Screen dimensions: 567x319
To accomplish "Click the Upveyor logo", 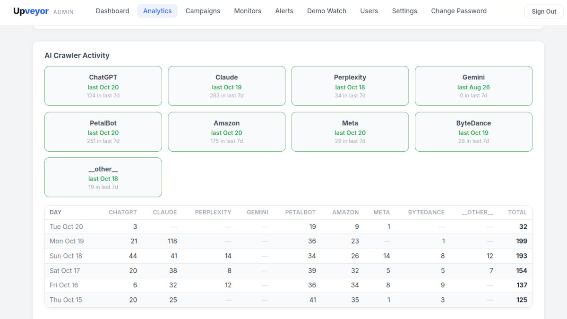I will (x=31, y=11).
